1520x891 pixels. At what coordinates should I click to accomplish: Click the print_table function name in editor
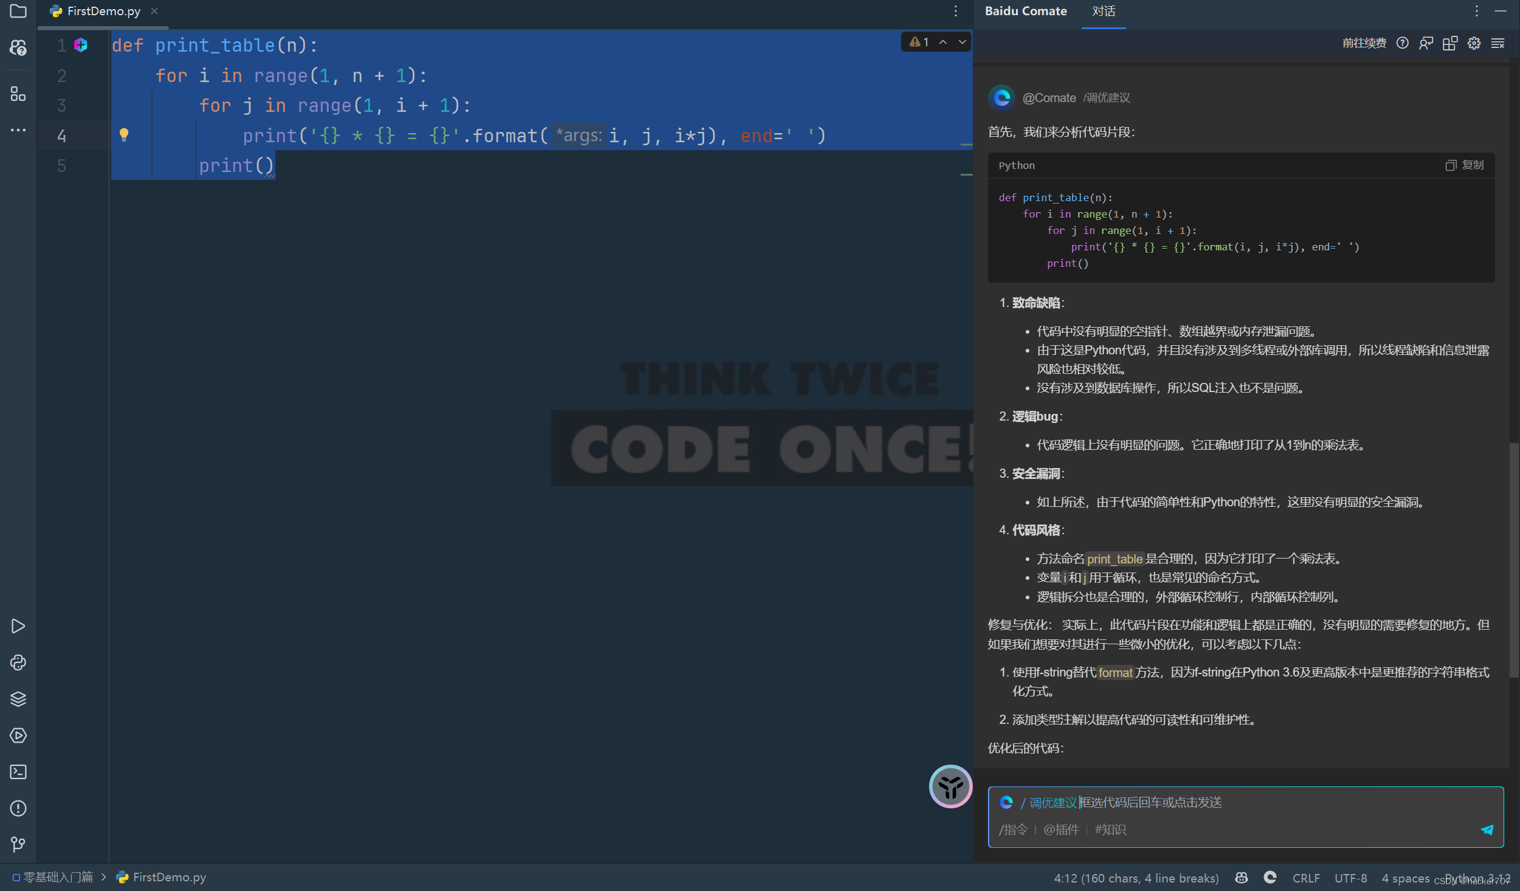click(x=215, y=46)
